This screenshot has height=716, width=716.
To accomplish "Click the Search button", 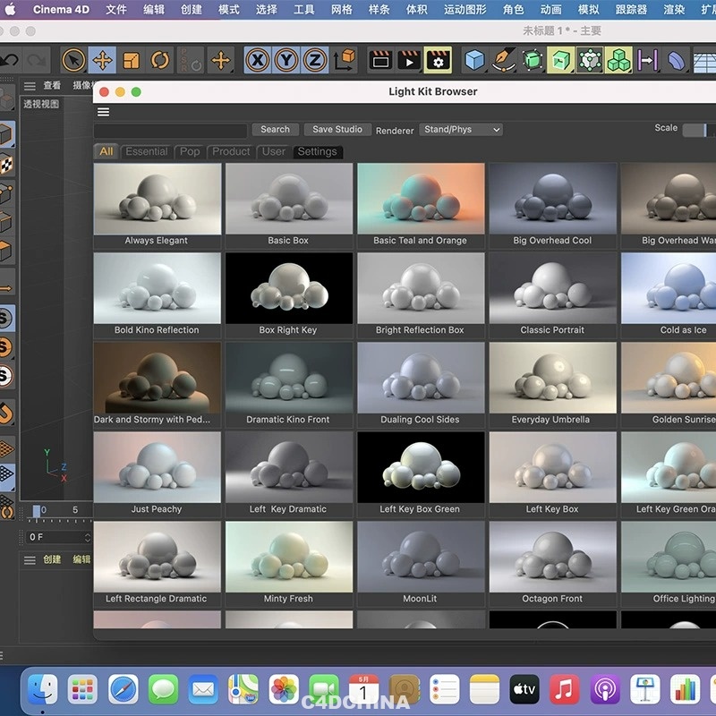I will point(276,129).
